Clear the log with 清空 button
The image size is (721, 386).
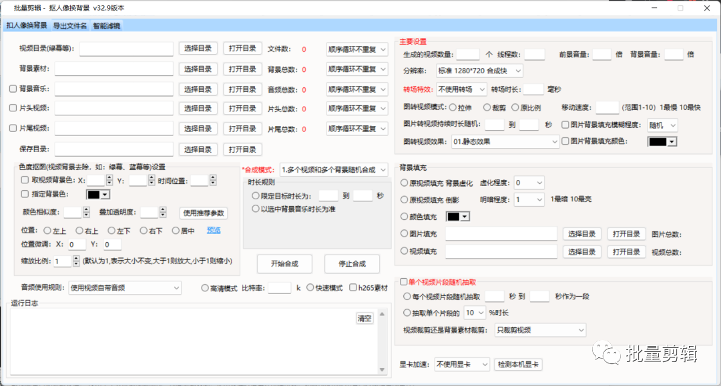pyautogui.click(x=365, y=319)
